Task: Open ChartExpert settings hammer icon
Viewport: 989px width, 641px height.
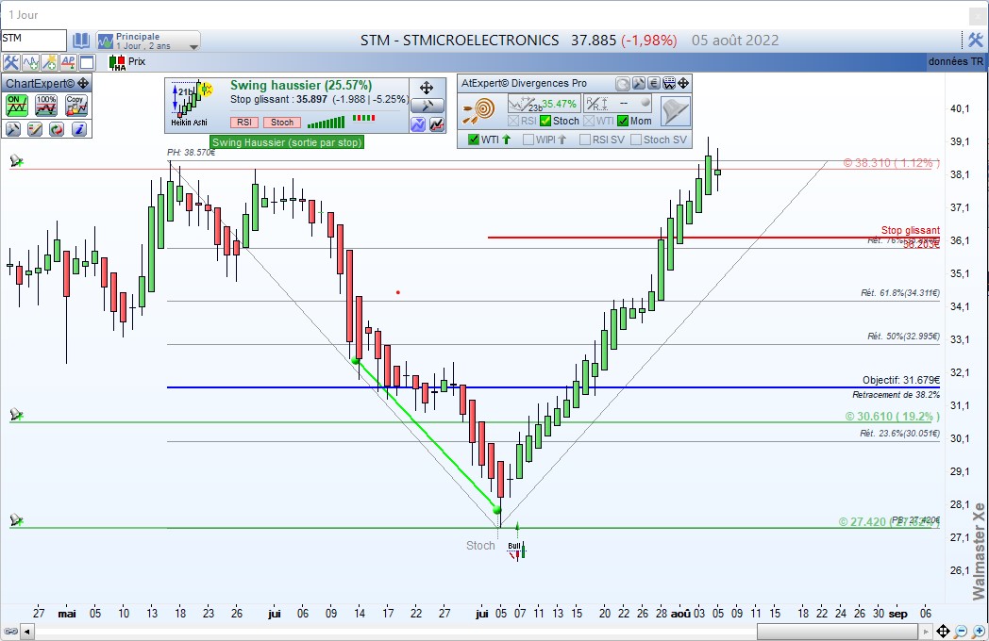Action: point(12,129)
